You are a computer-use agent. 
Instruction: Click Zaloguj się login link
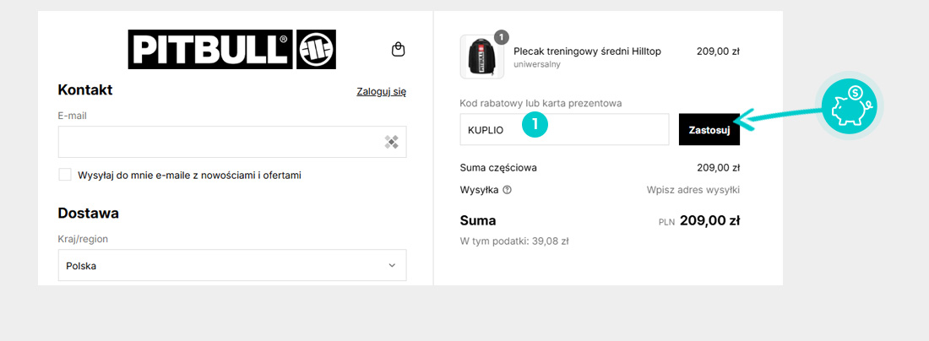tap(382, 91)
